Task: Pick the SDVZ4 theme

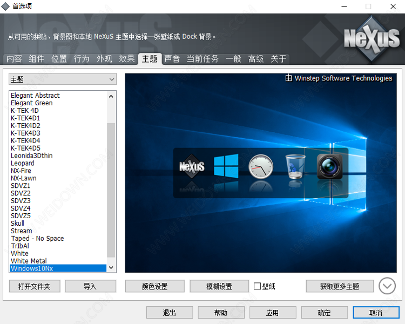Action: click(x=58, y=208)
